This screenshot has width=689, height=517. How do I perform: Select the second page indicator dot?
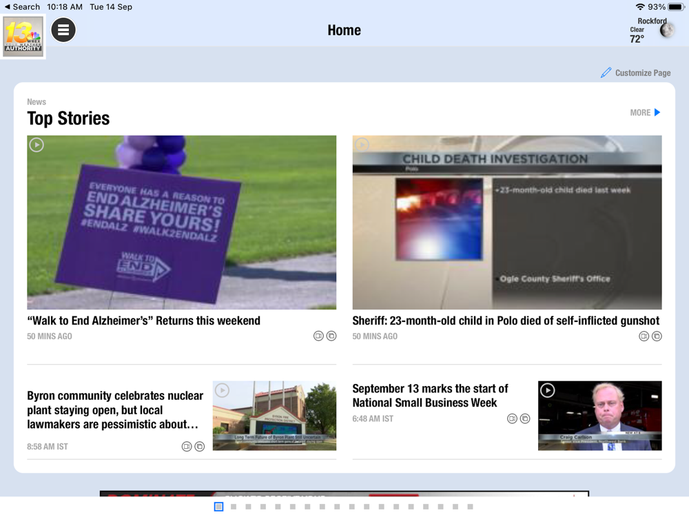point(234,507)
